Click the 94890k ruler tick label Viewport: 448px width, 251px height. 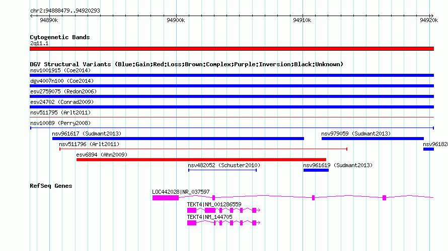tap(49, 20)
